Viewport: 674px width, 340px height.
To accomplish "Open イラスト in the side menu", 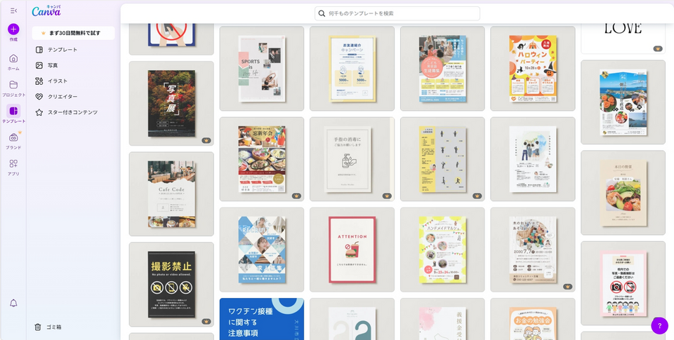I will point(73,81).
